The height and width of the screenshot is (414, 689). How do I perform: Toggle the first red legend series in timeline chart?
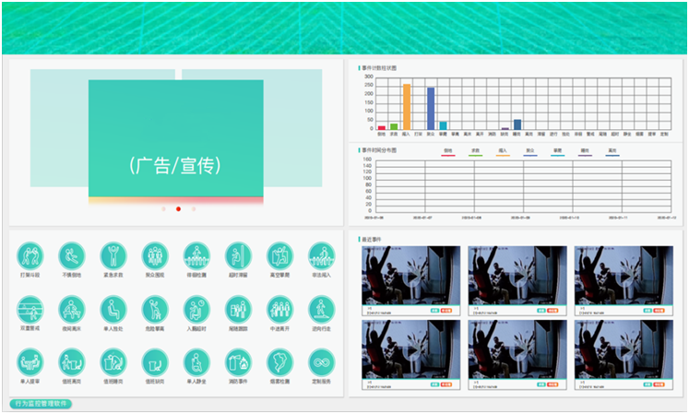click(448, 152)
